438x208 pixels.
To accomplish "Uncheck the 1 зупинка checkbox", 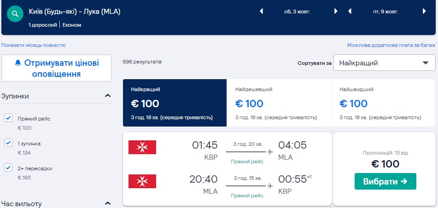I will [8, 143].
